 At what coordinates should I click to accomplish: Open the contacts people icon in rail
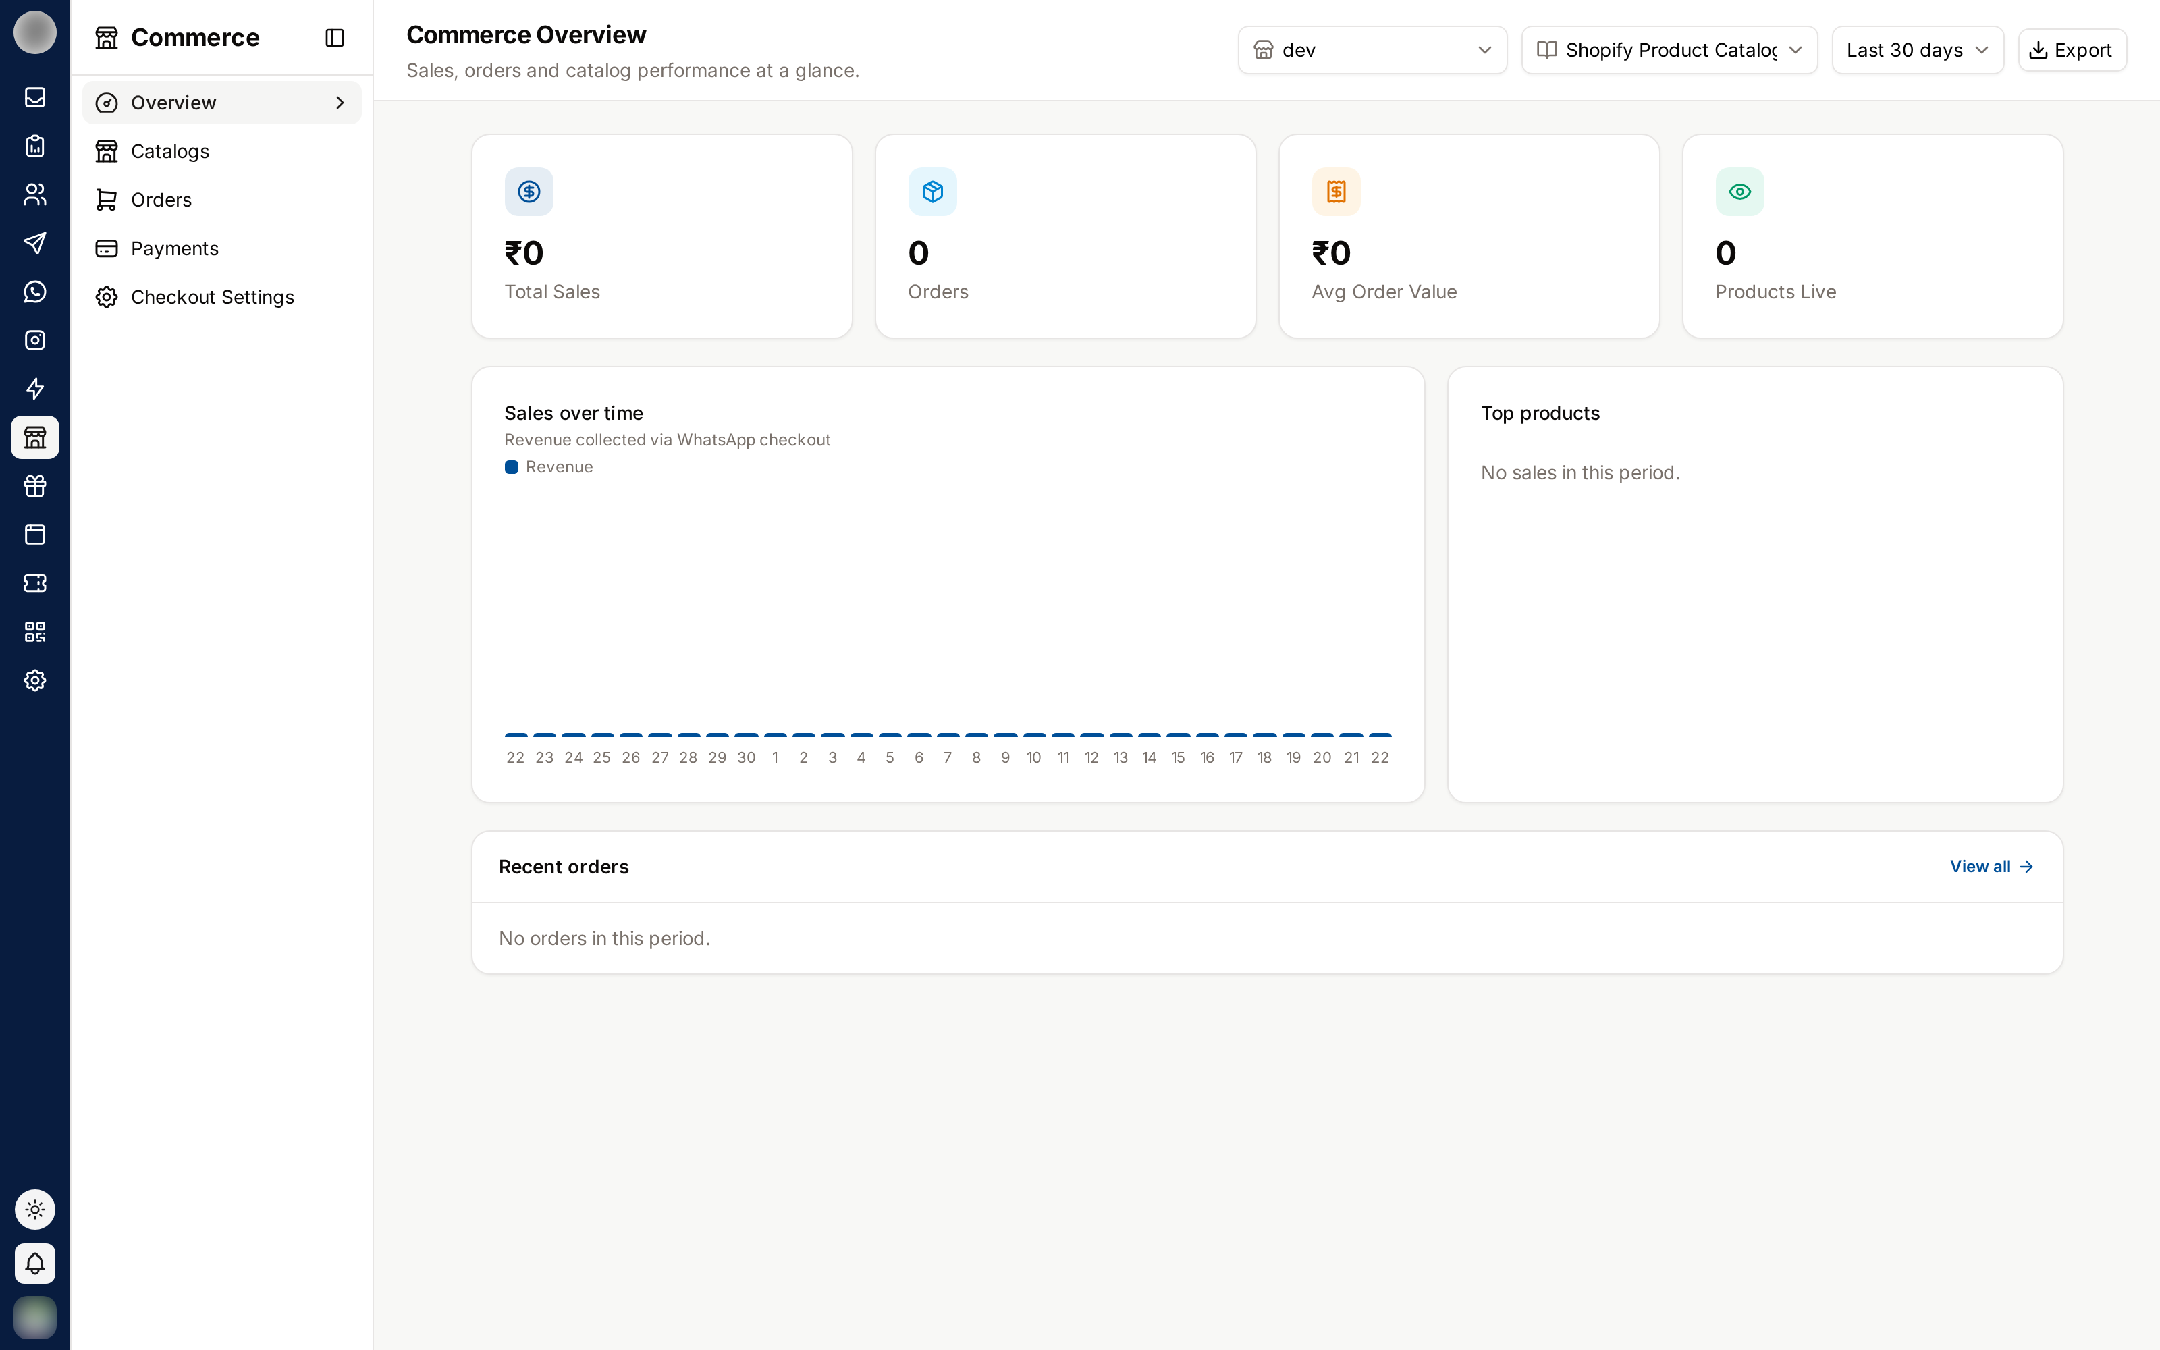(35, 194)
